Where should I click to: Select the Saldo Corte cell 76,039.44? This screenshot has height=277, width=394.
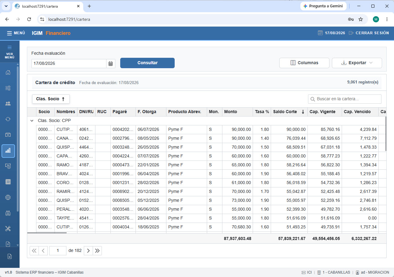[289, 138]
